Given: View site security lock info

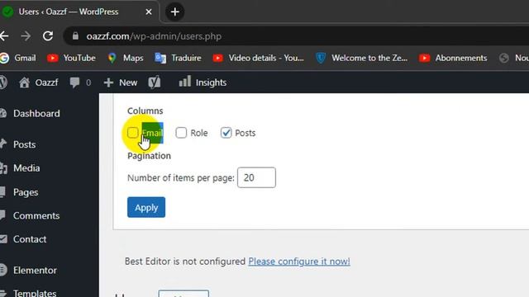Looking at the screenshot, I should (75, 36).
